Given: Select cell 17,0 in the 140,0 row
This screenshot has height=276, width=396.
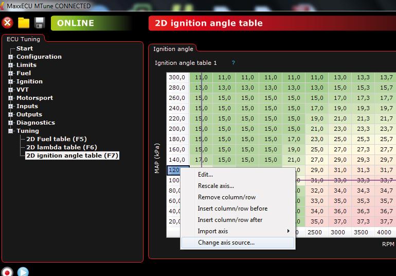Looking at the screenshot, I should pos(201,160).
